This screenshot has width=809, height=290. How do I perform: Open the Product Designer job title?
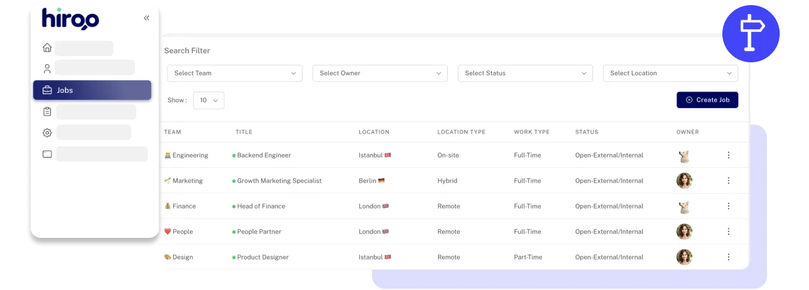pyautogui.click(x=262, y=257)
